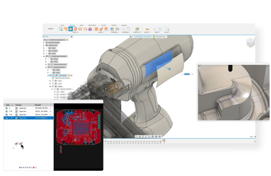Image resolution: width=271 pixels, height=176 pixels.
Task: Click the purple Create Form icon
Action: (x=90, y=29)
